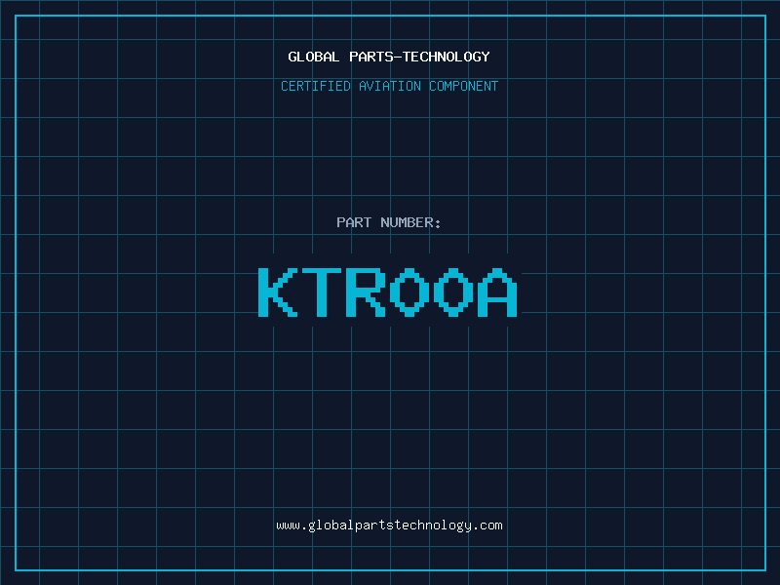This screenshot has width=780, height=585.
Task: Select the CERTIFIED AVIATION COMPONENT subtitle
Action: (x=389, y=87)
